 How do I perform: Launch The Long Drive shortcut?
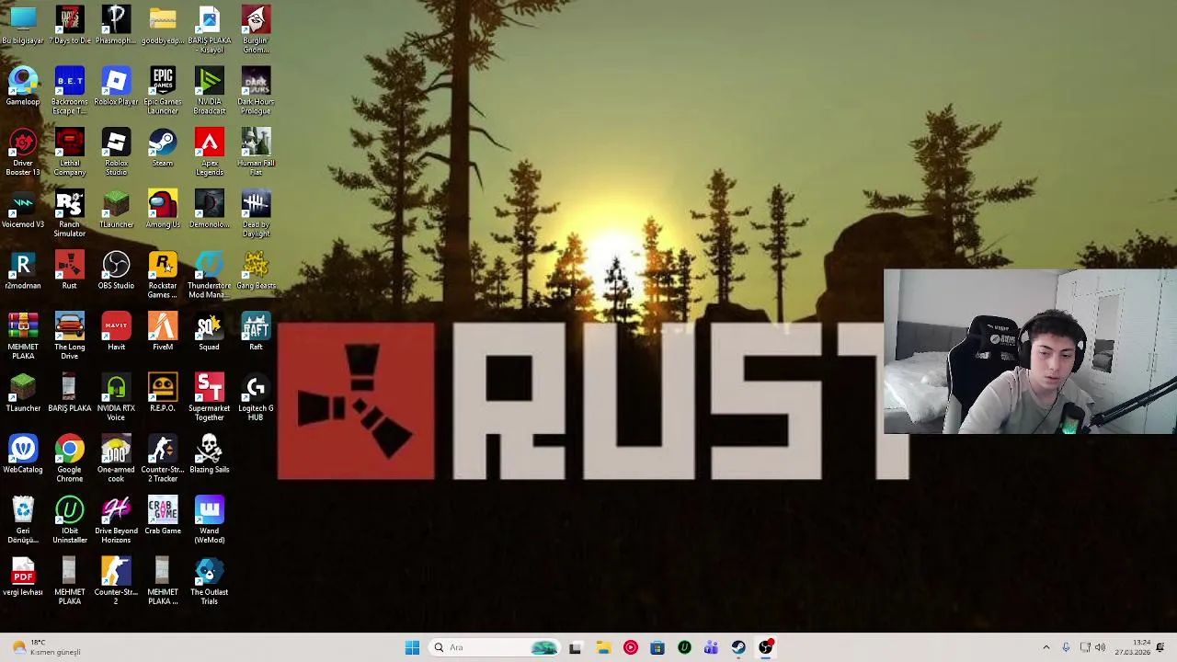click(x=70, y=337)
